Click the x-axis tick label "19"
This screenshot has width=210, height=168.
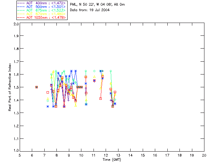pos(192,155)
